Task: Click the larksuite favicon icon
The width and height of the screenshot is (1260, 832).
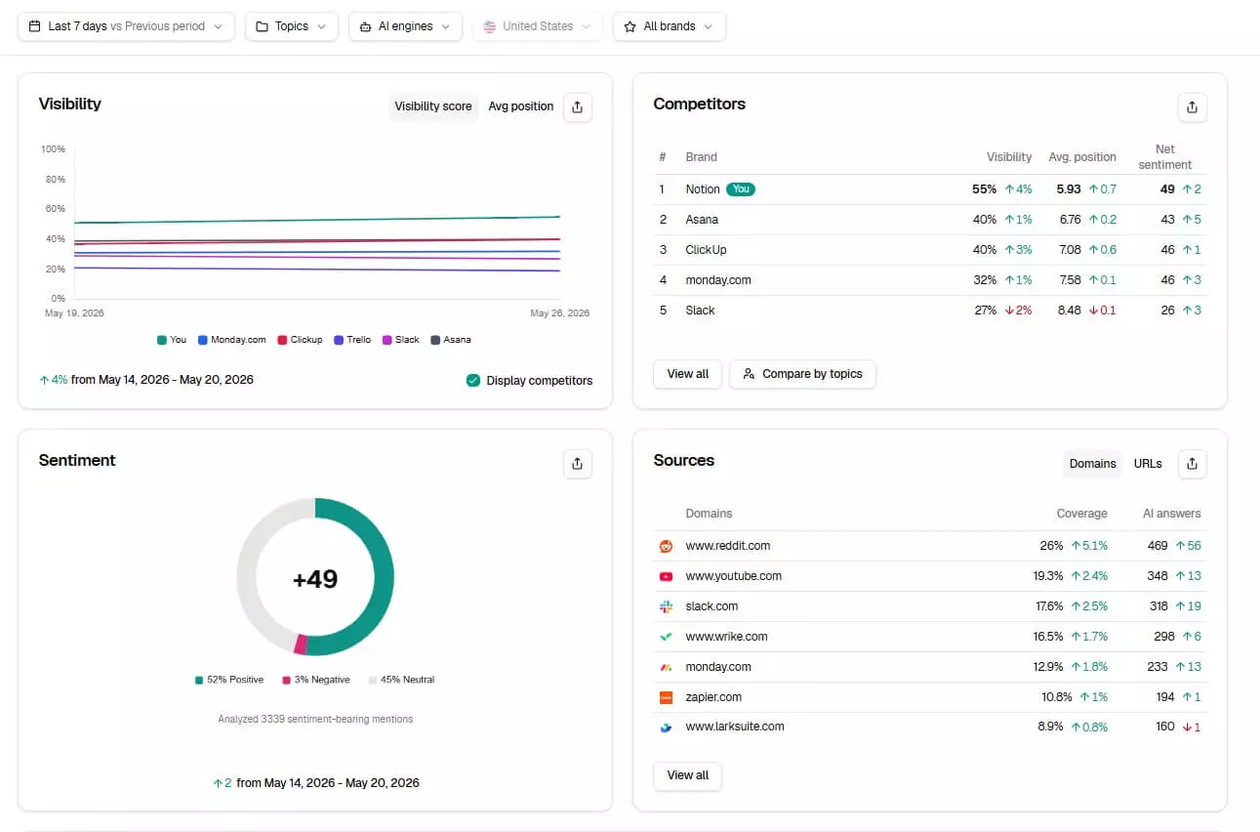Action: point(667,727)
